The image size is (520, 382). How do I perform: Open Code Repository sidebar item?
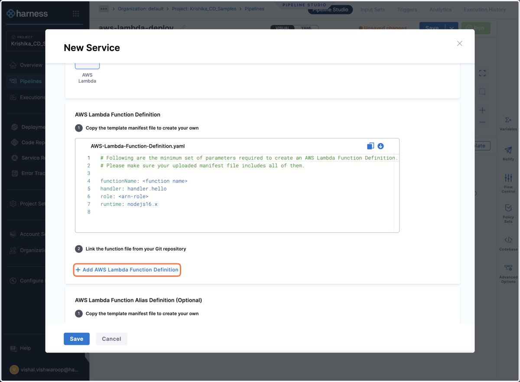(x=28, y=142)
